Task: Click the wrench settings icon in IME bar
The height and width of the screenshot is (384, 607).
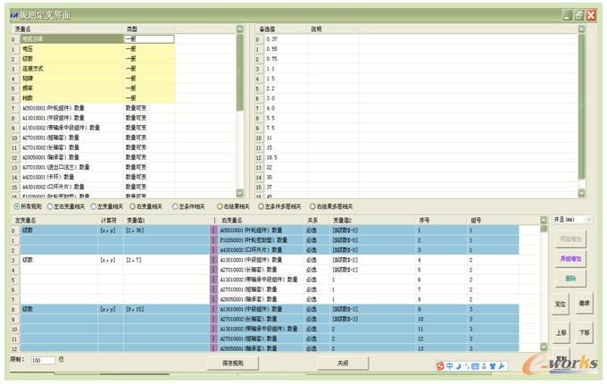Action: [x=502, y=367]
